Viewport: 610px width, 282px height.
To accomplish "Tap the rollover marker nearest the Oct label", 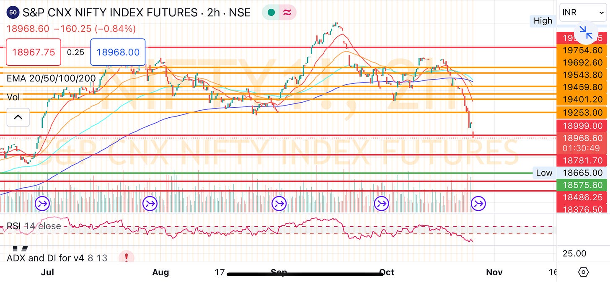I will pos(382,204).
